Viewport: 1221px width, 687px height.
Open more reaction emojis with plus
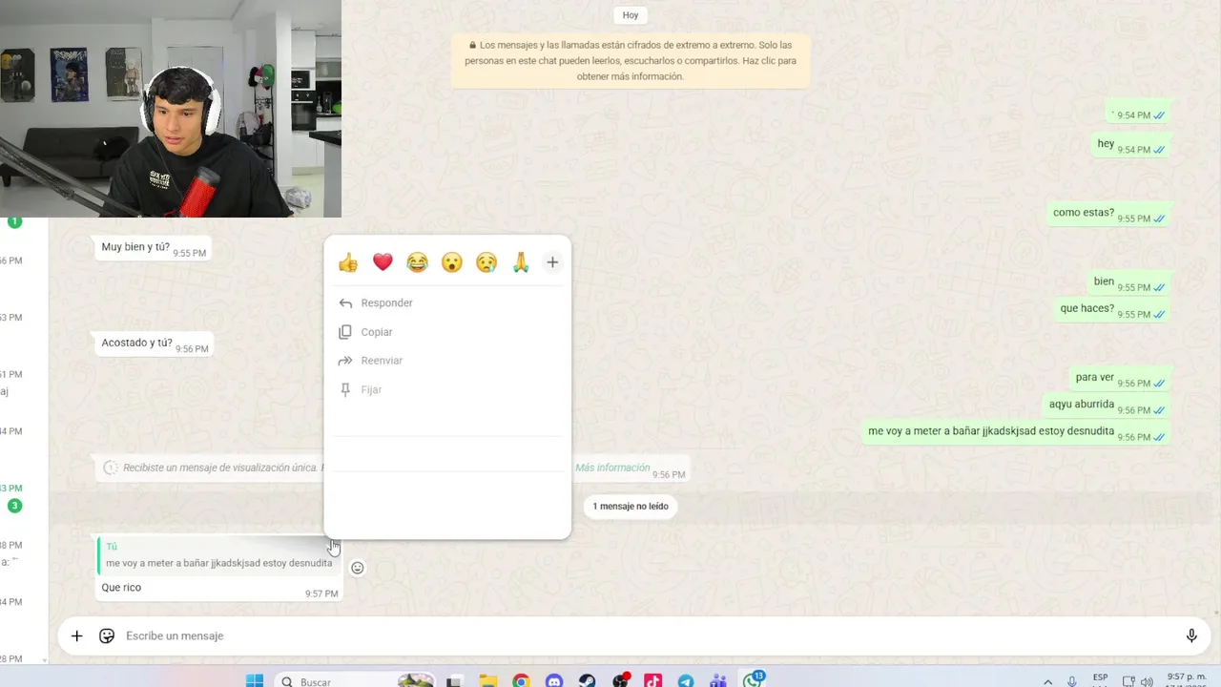[x=552, y=262]
